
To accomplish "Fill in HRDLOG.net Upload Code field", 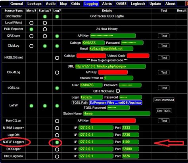I will click(138, 56).
